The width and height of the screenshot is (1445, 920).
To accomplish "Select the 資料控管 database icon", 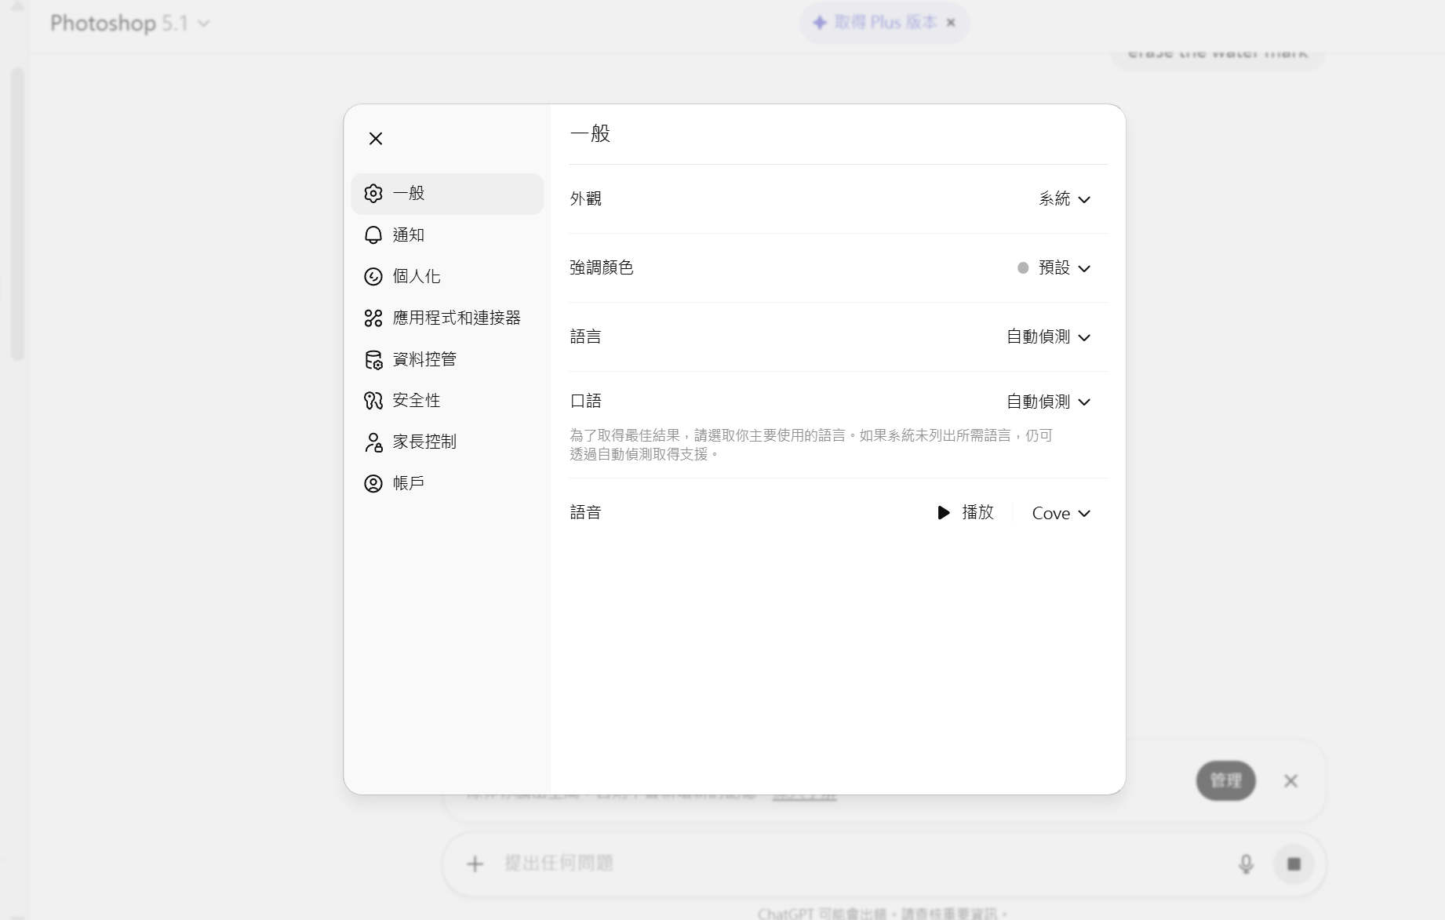I will point(373,360).
